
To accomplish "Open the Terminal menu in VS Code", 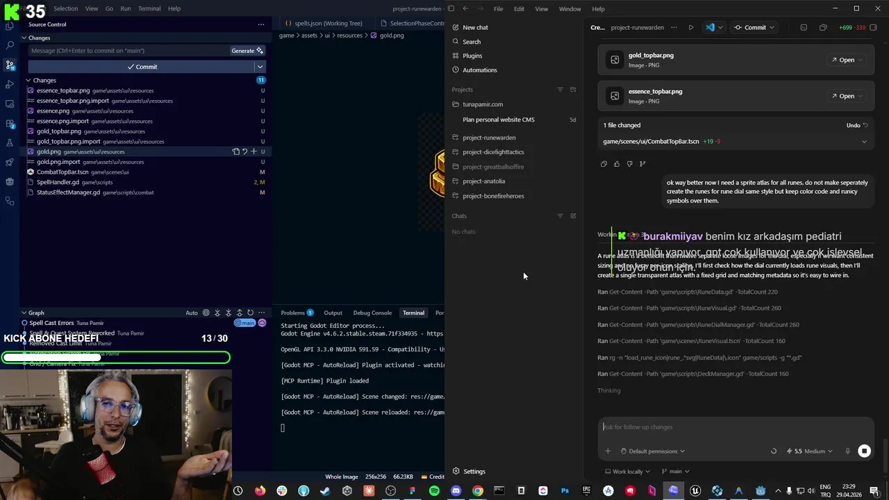I will [149, 8].
